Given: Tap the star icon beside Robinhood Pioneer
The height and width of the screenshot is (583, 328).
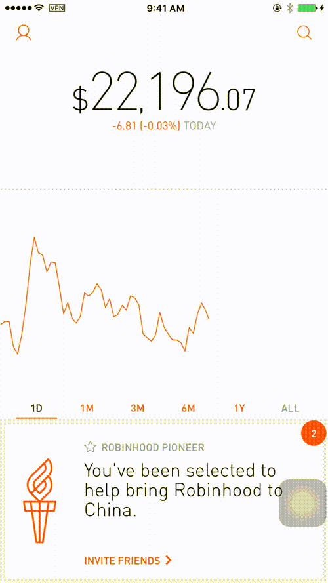Looking at the screenshot, I should coord(90,447).
